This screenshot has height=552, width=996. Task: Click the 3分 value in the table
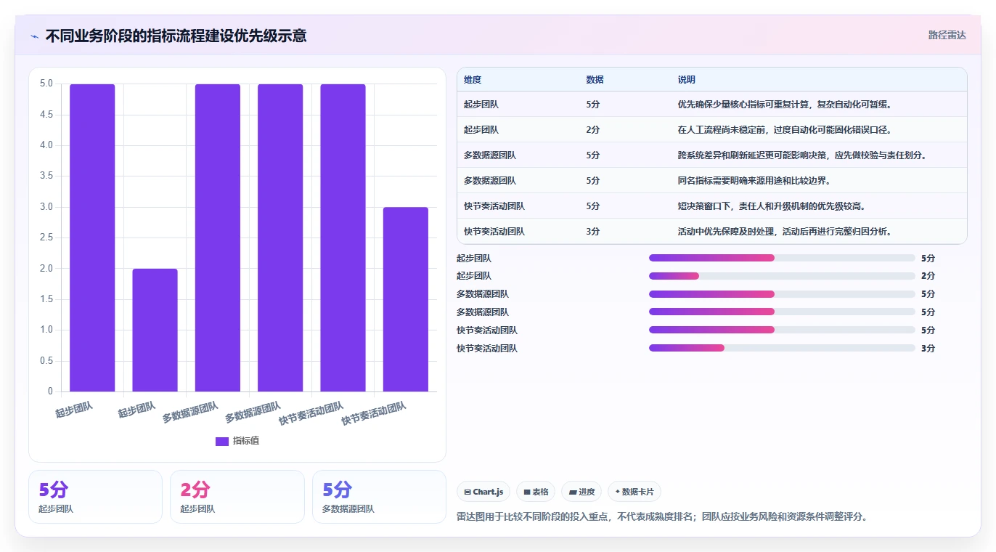[592, 232]
